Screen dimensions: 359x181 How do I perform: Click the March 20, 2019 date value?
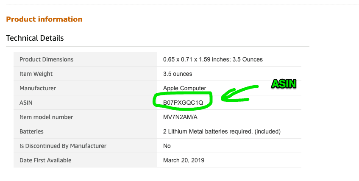coord(184,160)
